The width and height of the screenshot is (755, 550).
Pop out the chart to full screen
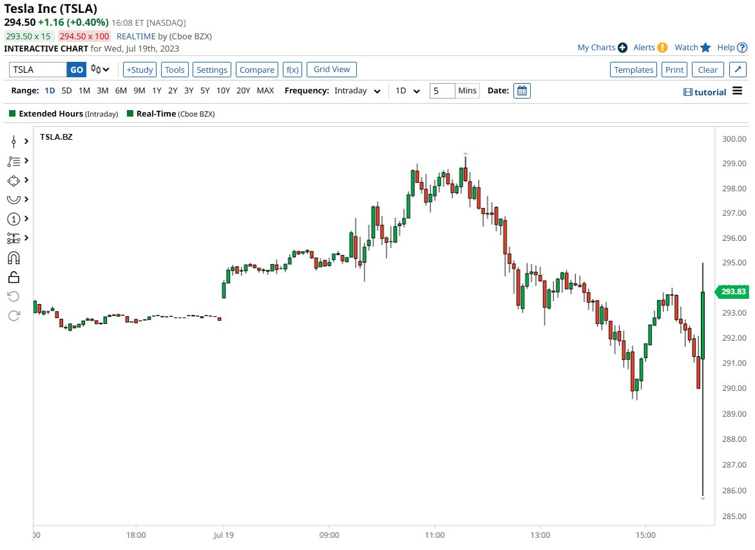(738, 70)
